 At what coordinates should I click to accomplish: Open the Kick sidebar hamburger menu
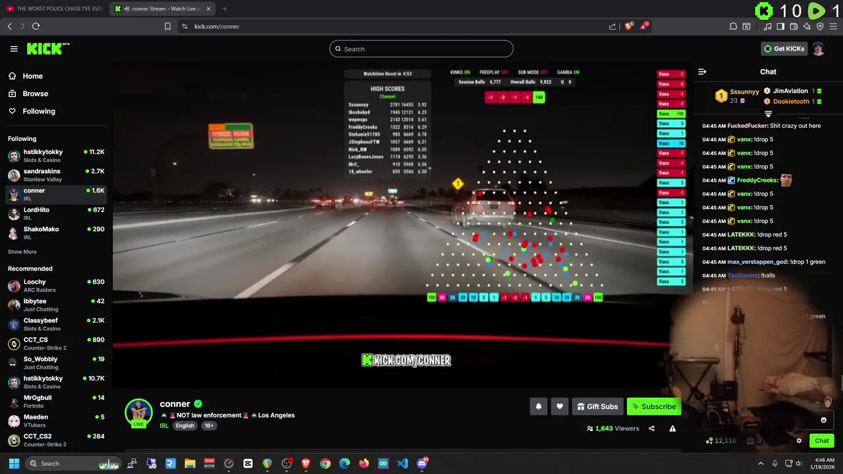tap(14, 49)
